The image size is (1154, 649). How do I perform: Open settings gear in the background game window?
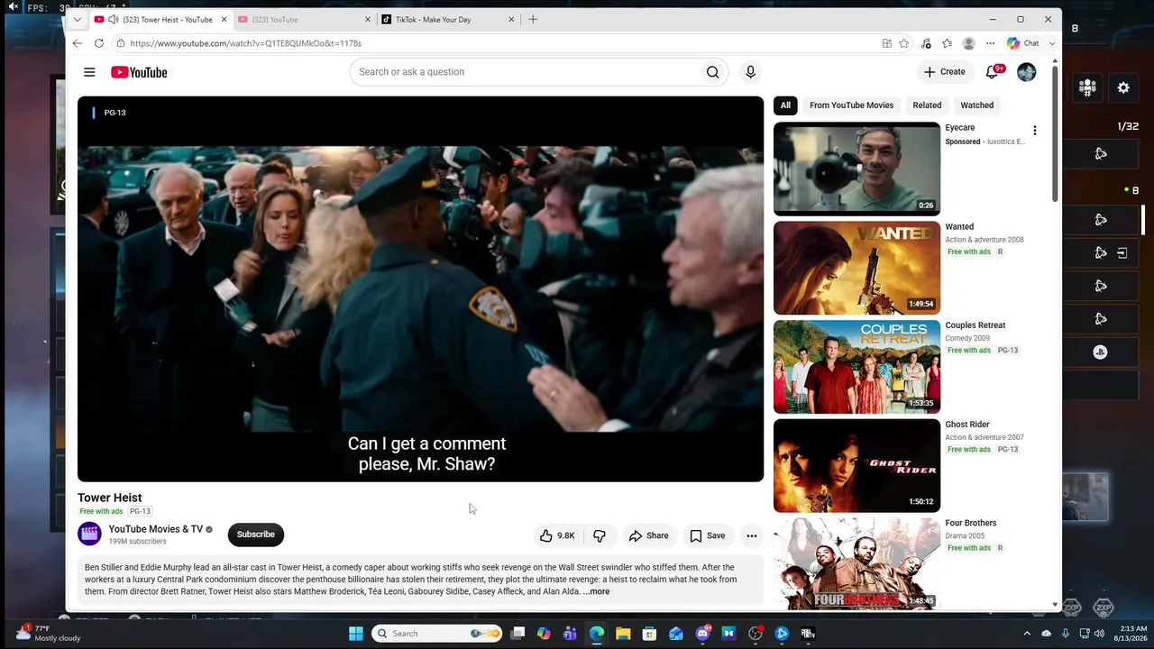1123,87
